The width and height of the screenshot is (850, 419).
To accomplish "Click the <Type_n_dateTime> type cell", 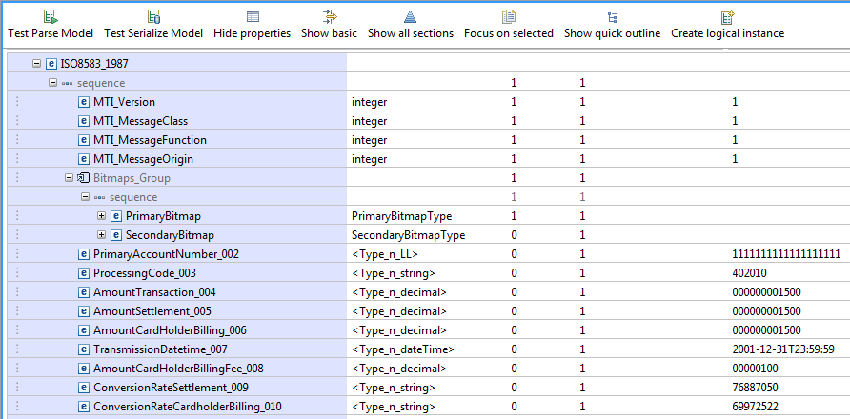I will [x=403, y=349].
